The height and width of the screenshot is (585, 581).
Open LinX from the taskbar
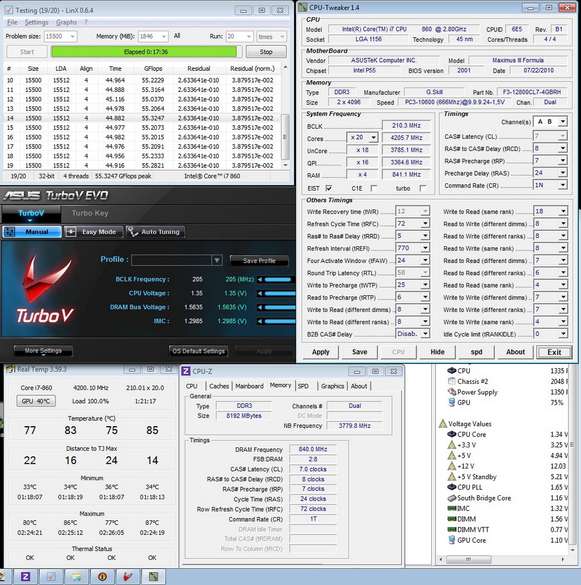click(51, 577)
